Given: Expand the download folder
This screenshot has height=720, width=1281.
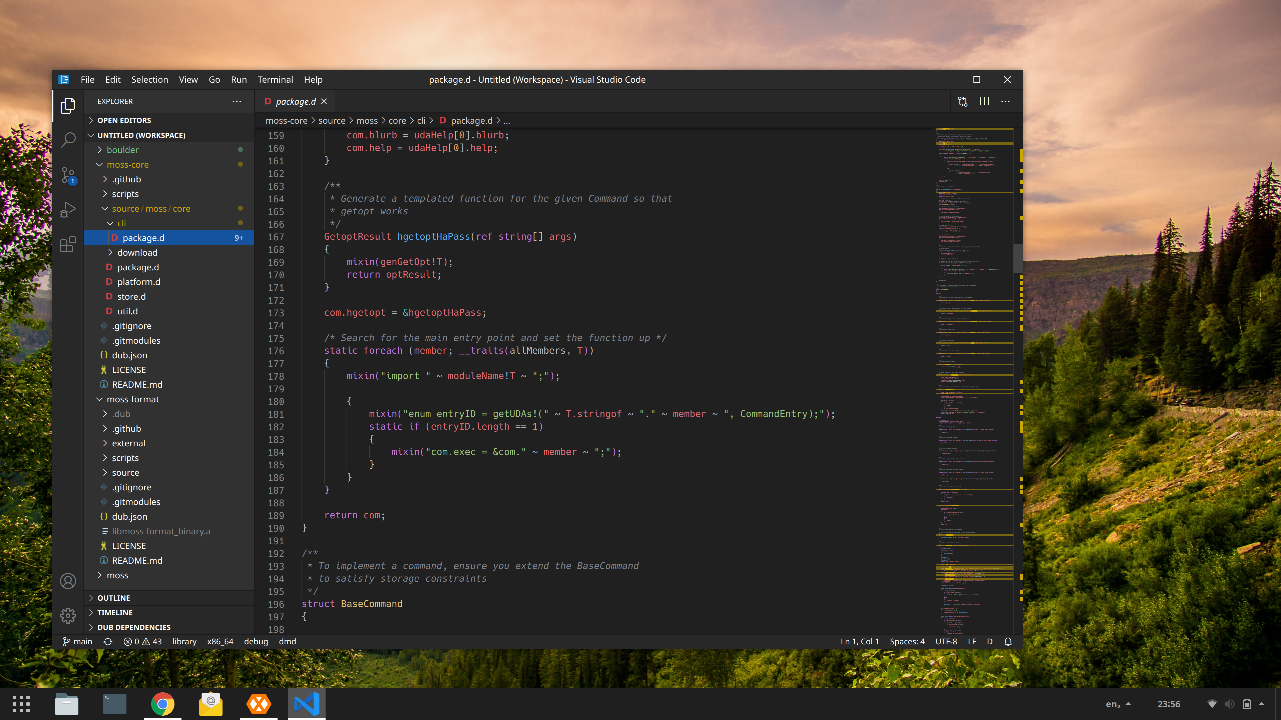Looking at the screenshot, I should coord(169,252).
